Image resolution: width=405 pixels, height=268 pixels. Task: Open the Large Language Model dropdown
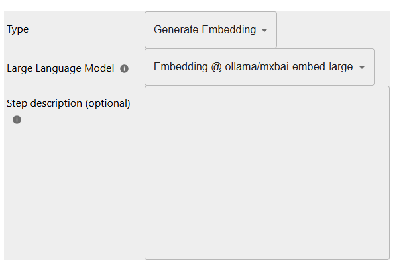pos(259,67)
